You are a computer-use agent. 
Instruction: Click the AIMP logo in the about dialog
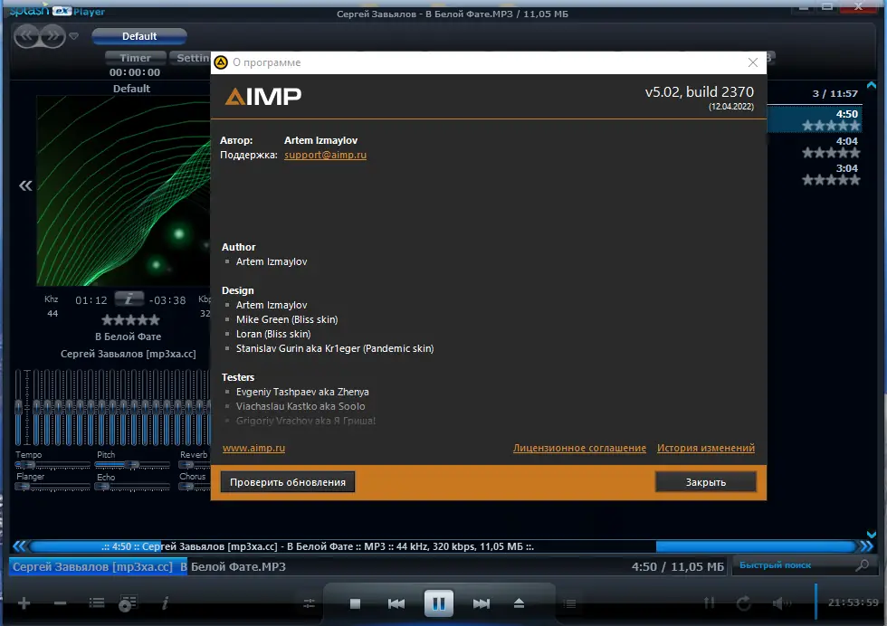coord(263,97)
